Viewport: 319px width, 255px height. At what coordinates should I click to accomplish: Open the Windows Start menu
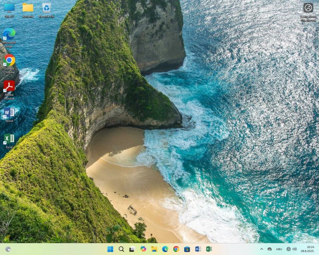110,249
